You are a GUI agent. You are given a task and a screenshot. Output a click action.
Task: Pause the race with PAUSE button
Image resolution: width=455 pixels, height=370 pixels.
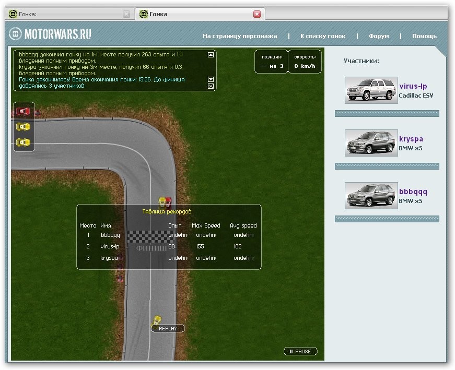pyautogui.click(x=300, y=351)
